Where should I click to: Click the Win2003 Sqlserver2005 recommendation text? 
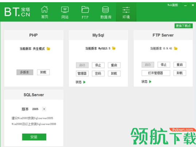click(32, 118)
